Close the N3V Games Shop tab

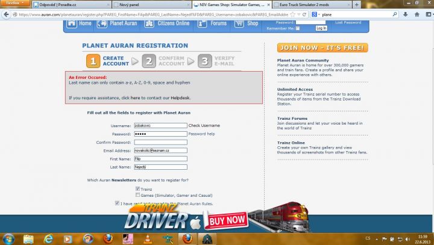(x=268, y=5)
